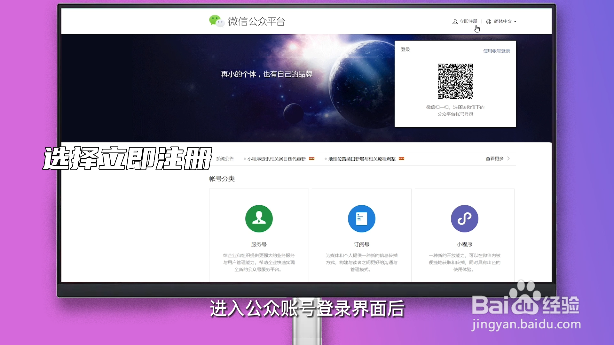
Task: Select the 登录 tab header
Action: click(405, 50)
